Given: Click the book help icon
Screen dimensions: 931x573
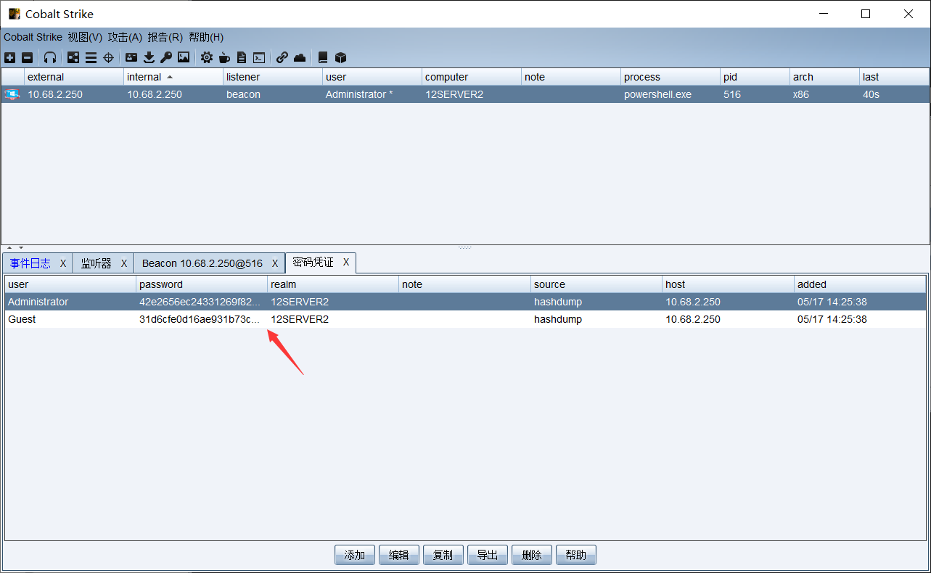Looking at the screenshot, I should coord(323,57).
